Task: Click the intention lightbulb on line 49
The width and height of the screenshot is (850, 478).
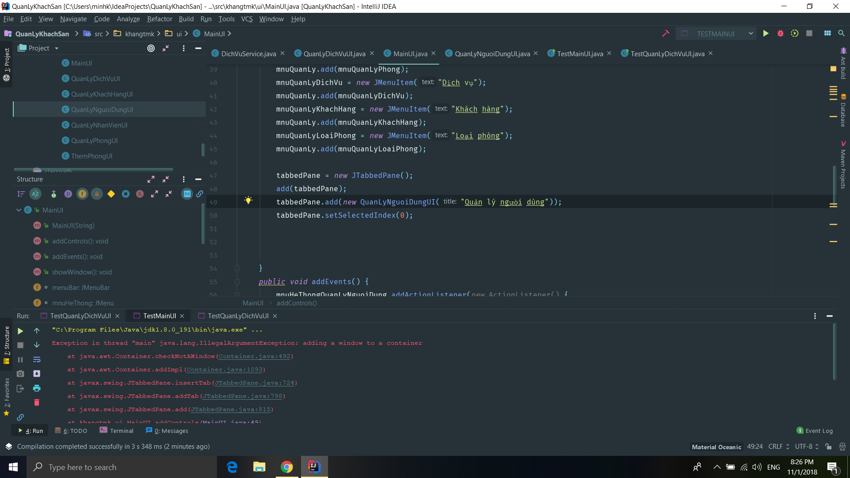Action: point(248,200)
